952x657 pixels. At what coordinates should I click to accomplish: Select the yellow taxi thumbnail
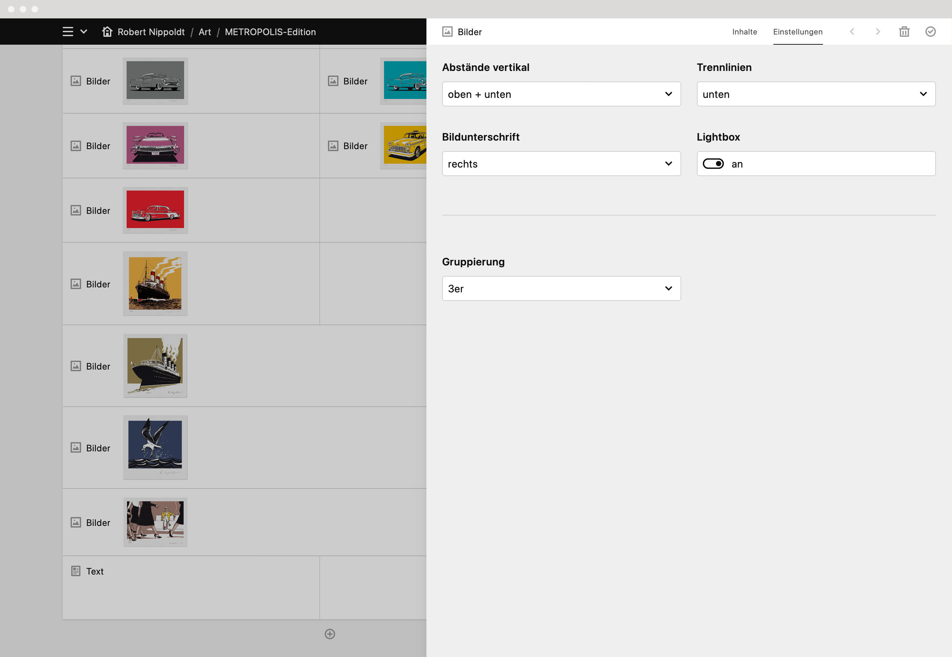(x=403, y=145)
